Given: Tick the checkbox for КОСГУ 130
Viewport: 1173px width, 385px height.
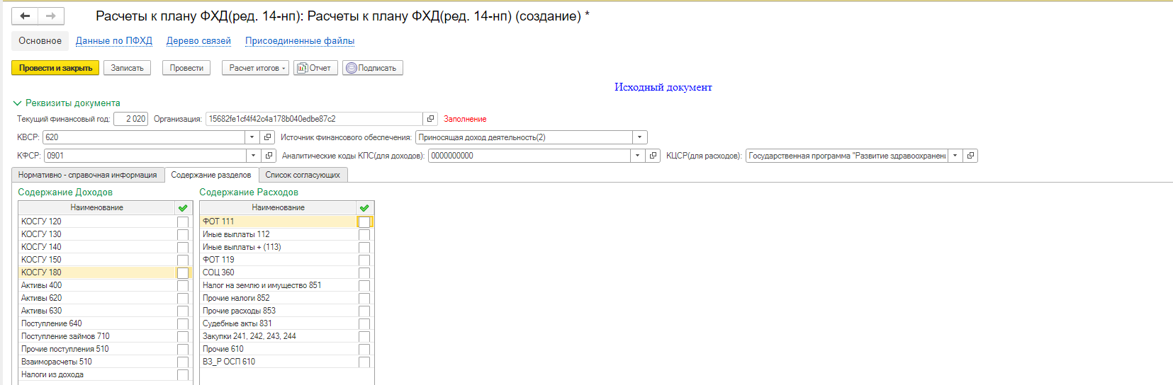Looking at the screenshot, I should (183, 234).
